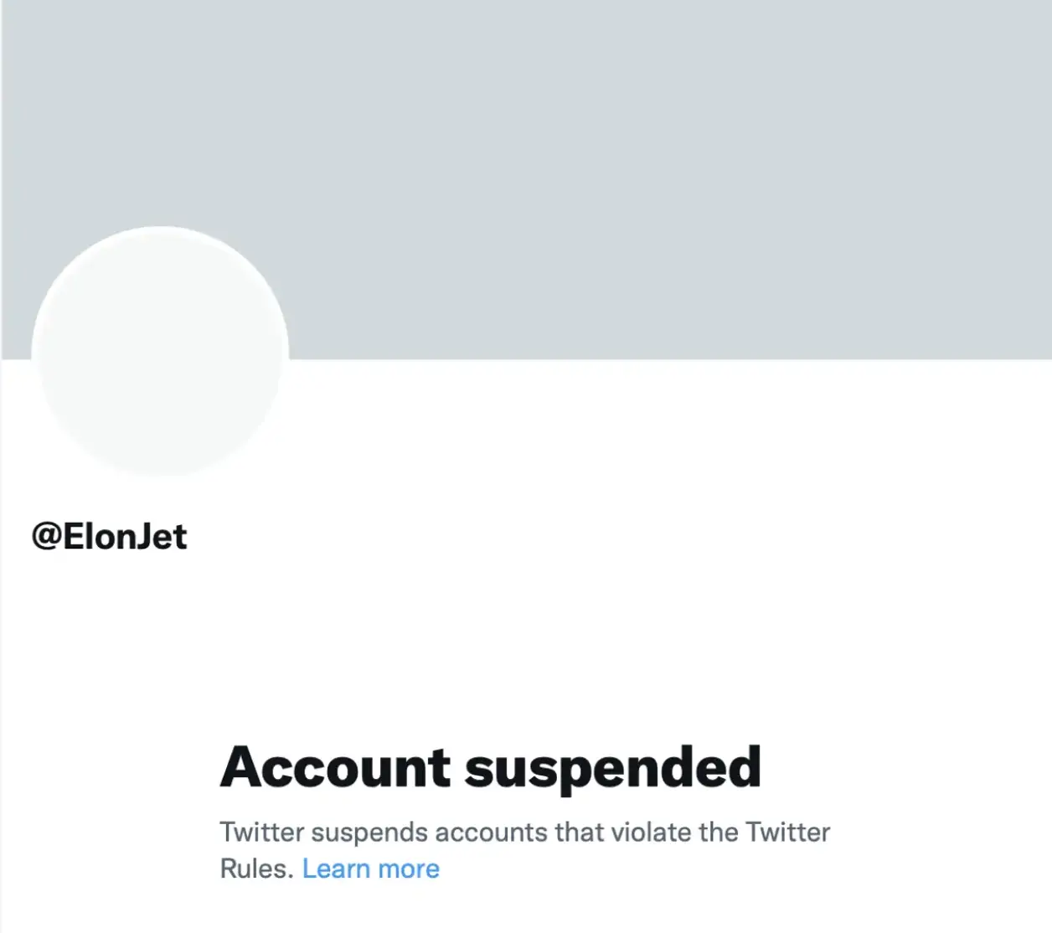
Task: Click the gray header banner area
Action: tap(586, 126)
